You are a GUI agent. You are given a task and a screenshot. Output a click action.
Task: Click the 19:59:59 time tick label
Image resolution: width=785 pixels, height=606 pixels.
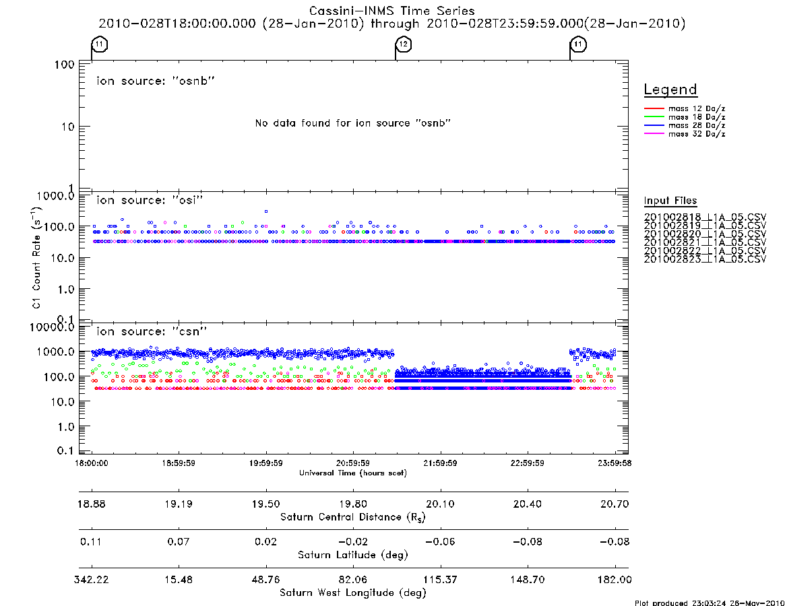pos(266,463)
